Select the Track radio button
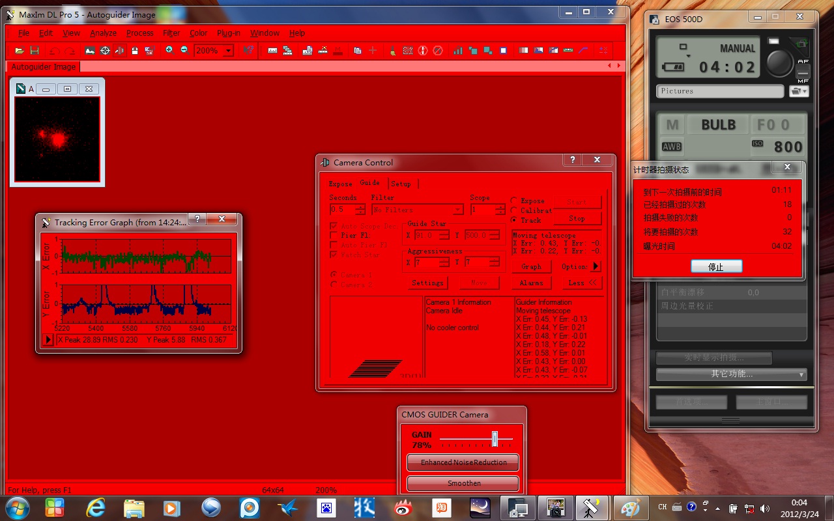The height and width of the screenshot is (521, 834). [x=514, y=220]
